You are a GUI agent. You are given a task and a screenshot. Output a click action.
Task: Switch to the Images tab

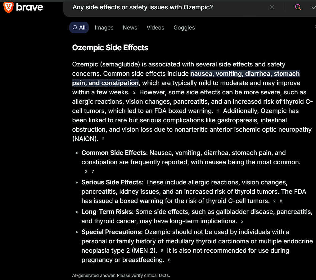click(x=104, y=28)
